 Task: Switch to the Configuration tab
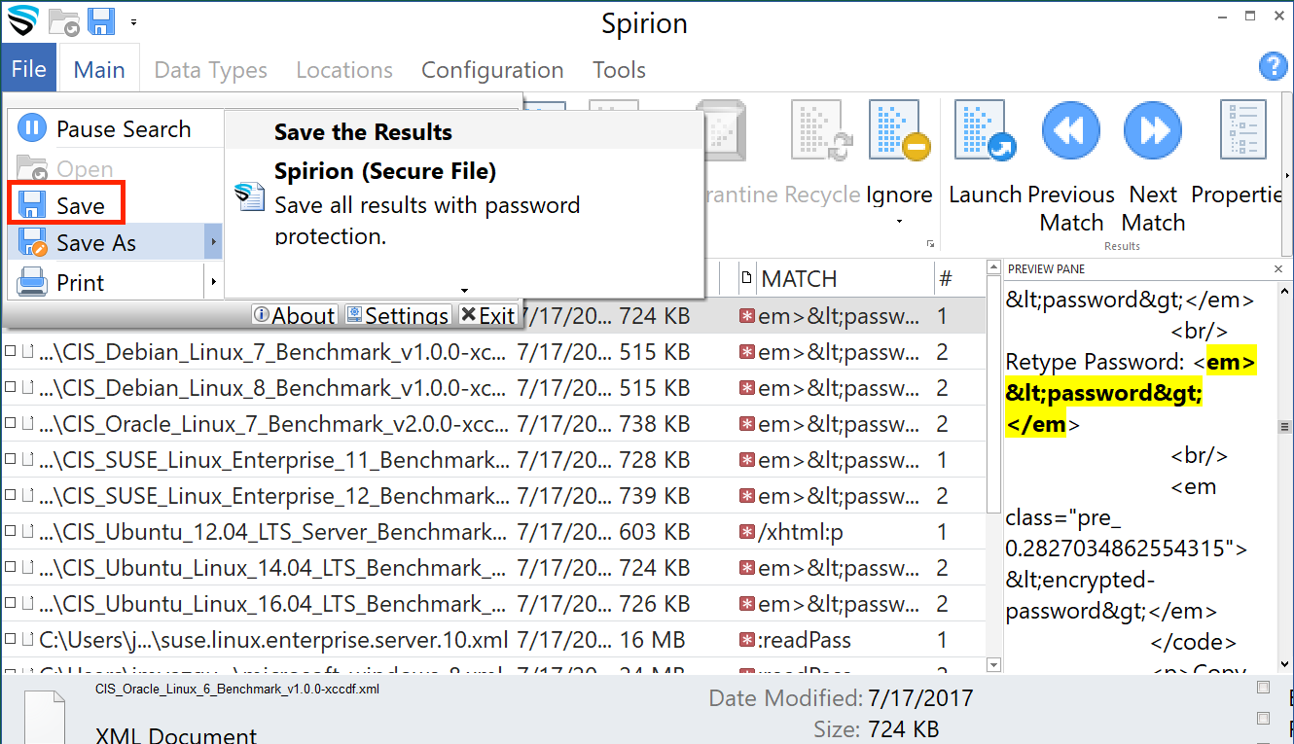click(492, 70)
